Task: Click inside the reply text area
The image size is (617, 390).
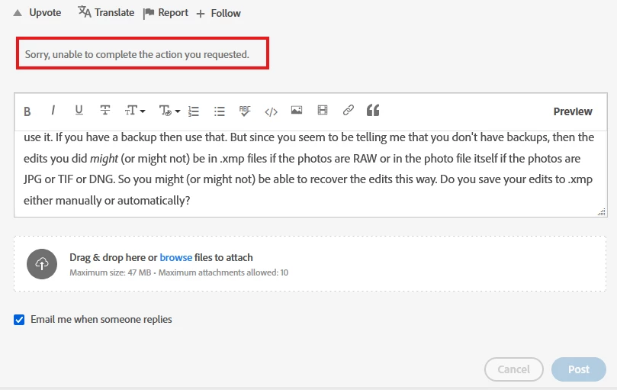Action: [x=310, y=174]
